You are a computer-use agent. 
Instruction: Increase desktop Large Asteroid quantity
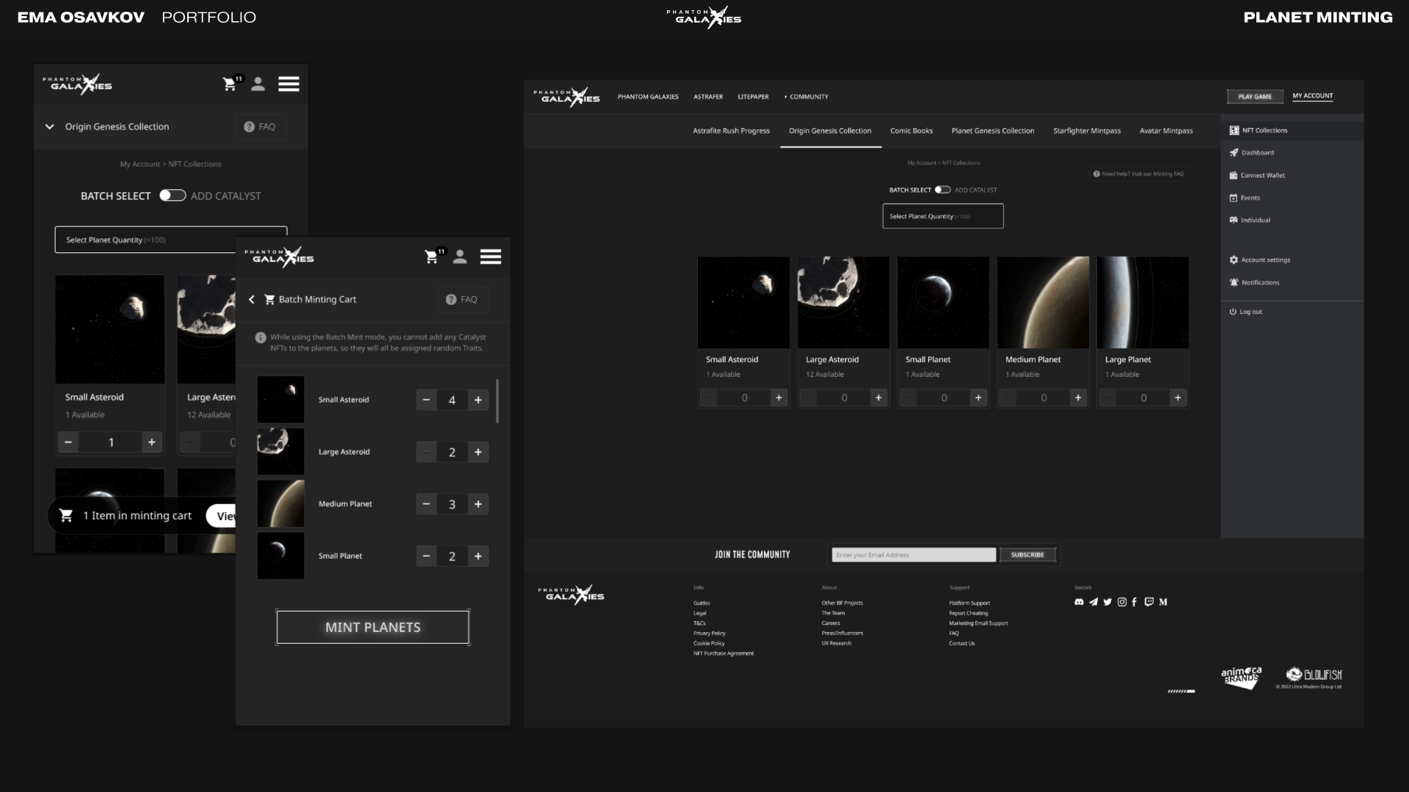click(878, 397)
